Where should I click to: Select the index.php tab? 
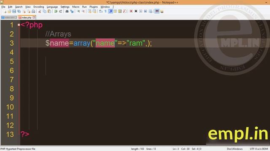26,18
